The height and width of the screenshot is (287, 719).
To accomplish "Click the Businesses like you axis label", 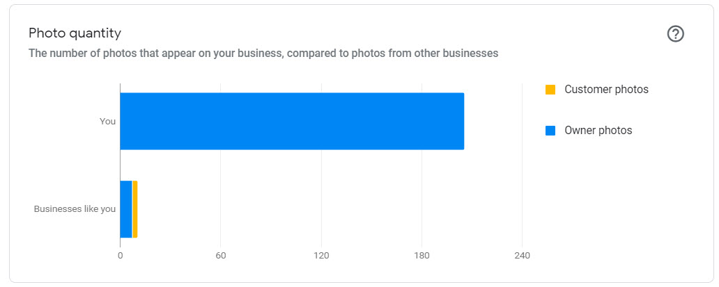I will pyautogui.click(x=75, y=209).
